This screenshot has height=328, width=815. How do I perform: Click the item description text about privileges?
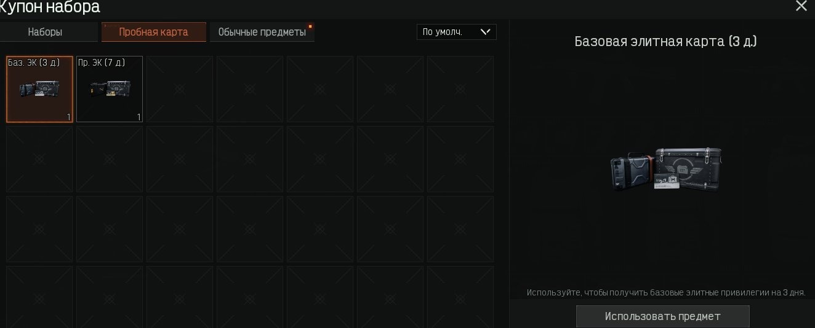[x=666, y=292]
